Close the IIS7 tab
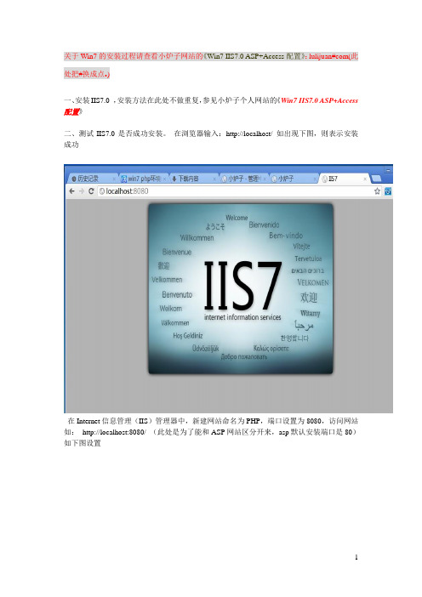Viewport: 422px width, 597px height. [365, 179]
